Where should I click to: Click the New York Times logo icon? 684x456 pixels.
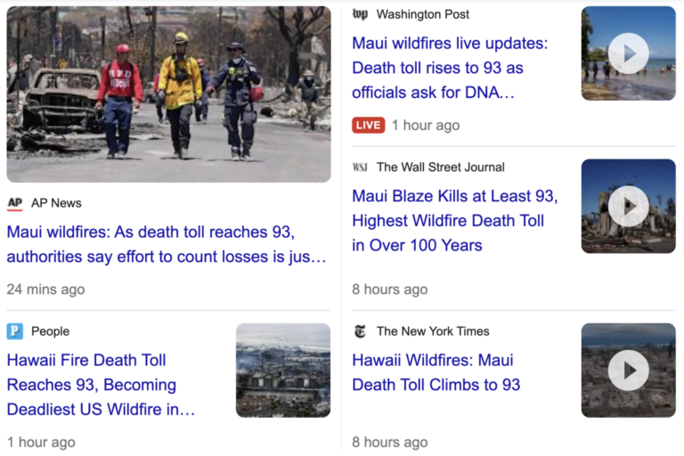point(360,331)
